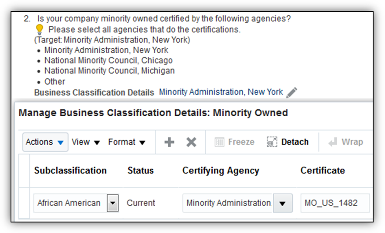The width and height of the screenshot is (385, 233).
Task: Click the Status column header
Action: [140, 171]
